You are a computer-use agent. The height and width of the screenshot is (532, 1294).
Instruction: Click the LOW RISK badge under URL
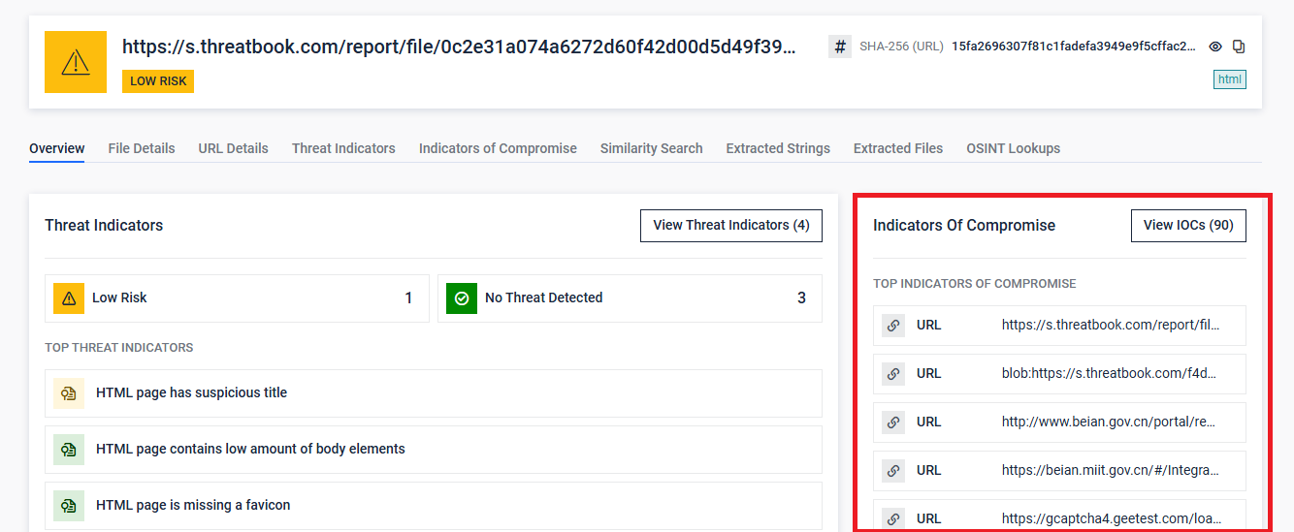point(158,81)
